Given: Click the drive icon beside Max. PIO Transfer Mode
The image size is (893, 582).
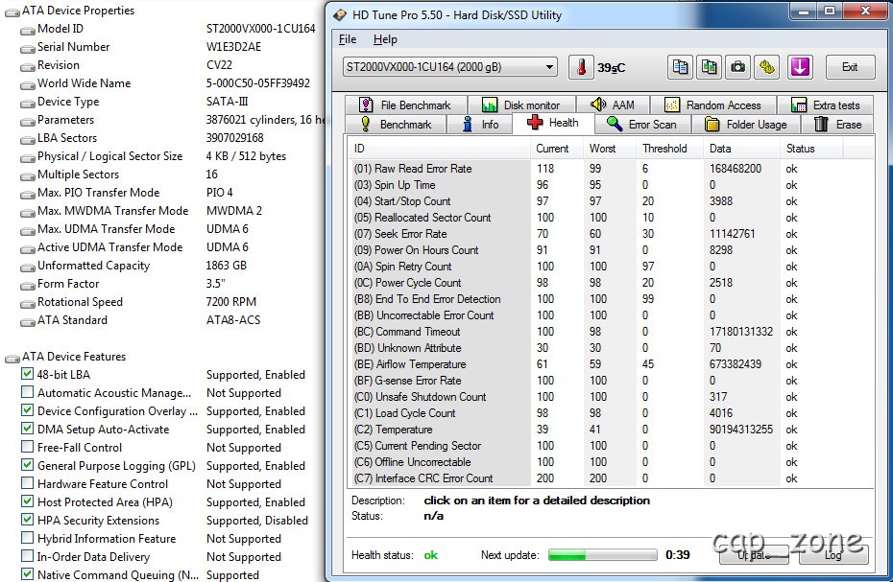Looking at the screenshot, I should coord(27,194).
